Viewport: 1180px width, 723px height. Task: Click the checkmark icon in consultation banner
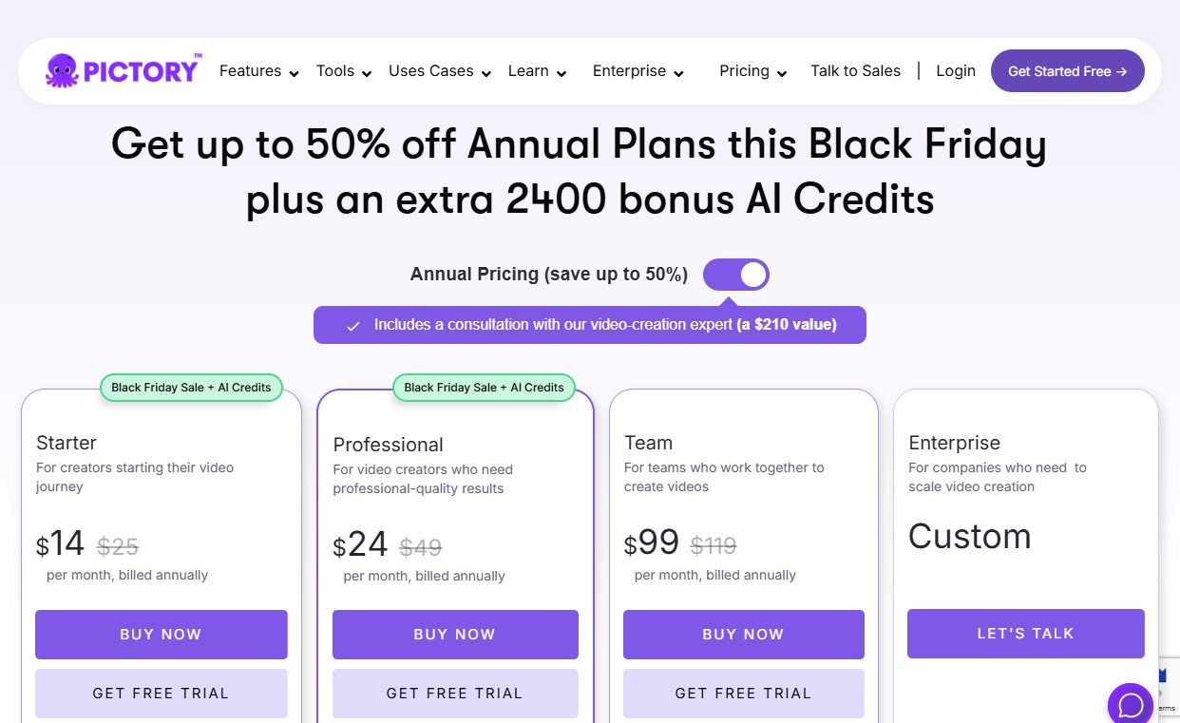tap(353, 326)
